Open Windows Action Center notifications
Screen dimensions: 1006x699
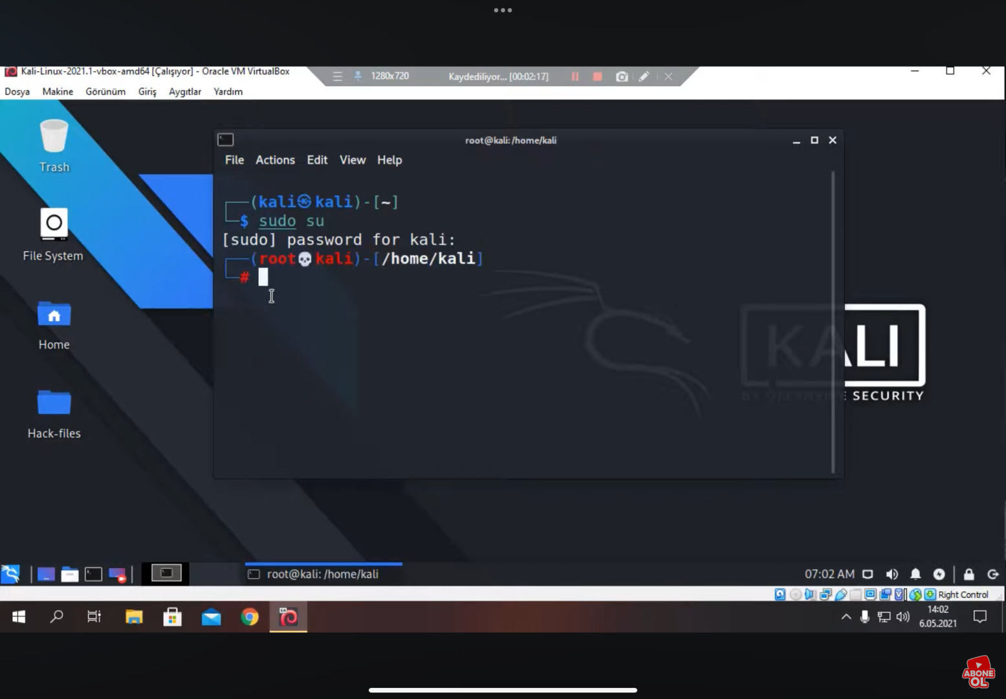tap(980, 617)
